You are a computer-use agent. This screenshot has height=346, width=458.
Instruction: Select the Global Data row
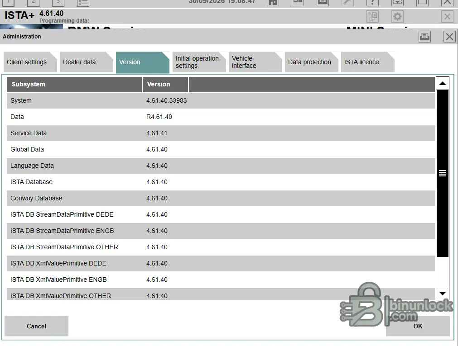[x=221, y=149]
